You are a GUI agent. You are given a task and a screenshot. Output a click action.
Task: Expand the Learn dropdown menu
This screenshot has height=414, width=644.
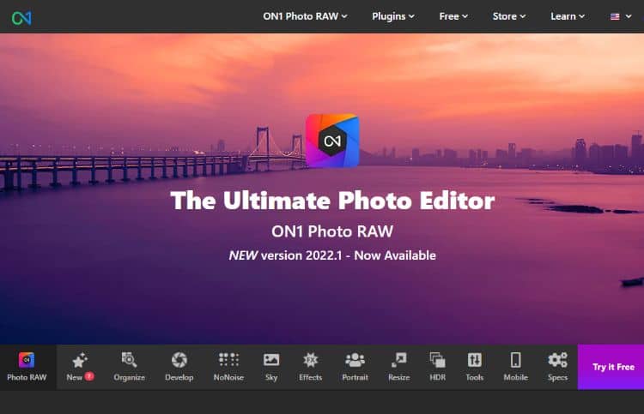tap(568, 16)
